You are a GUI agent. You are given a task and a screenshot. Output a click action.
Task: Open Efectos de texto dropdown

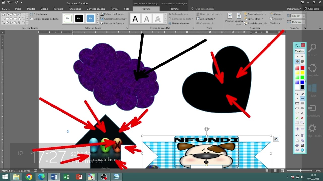[x=179, y=23]
